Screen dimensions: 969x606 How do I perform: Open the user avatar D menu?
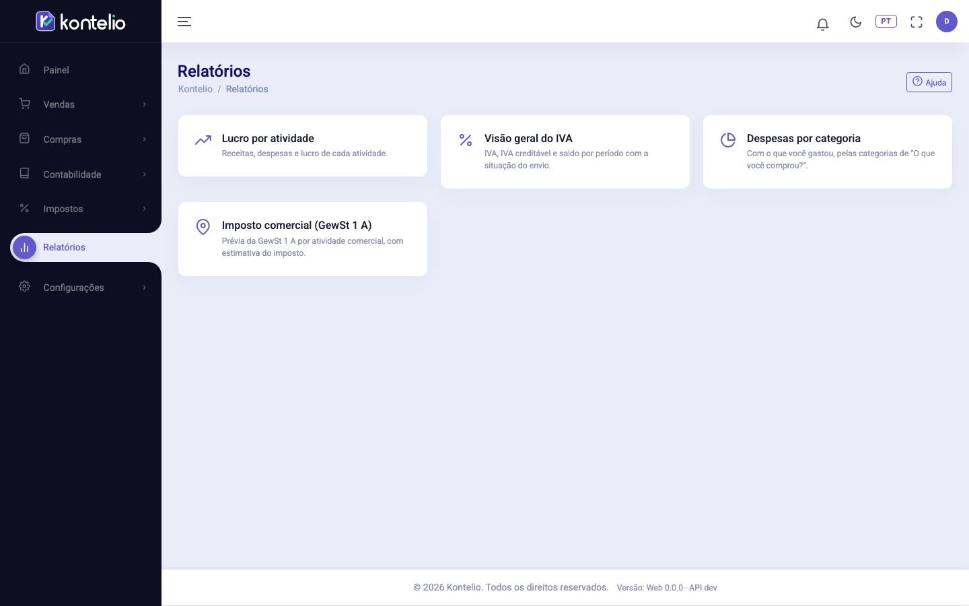point(947,22)
